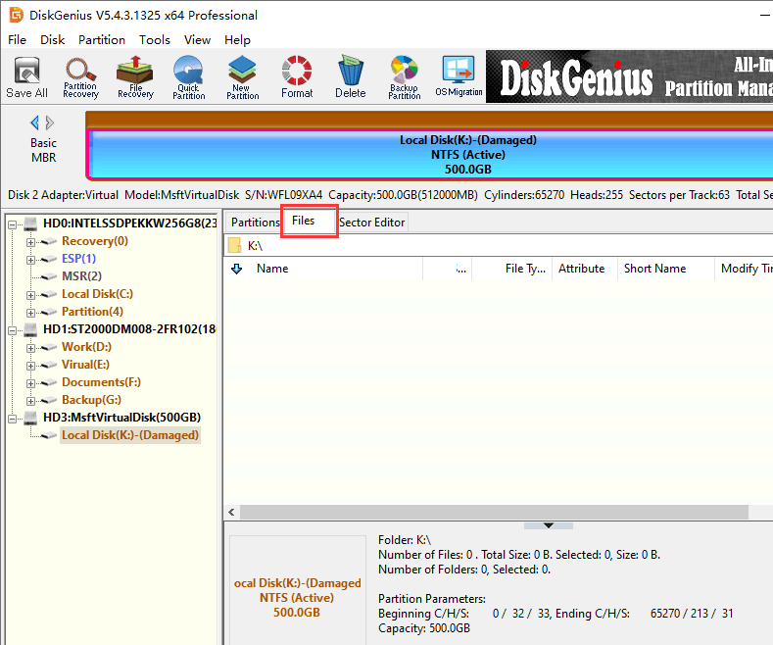Start the OS Migration tool

click(x=459, y=77)
